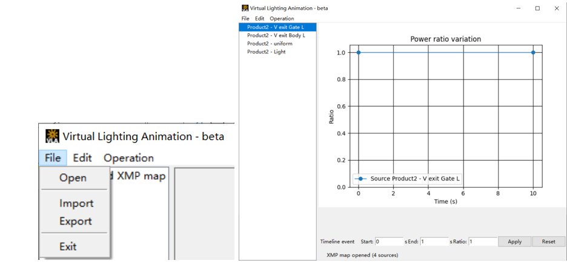
Task: Reset the timeline event values
Action: click(548, 241)
